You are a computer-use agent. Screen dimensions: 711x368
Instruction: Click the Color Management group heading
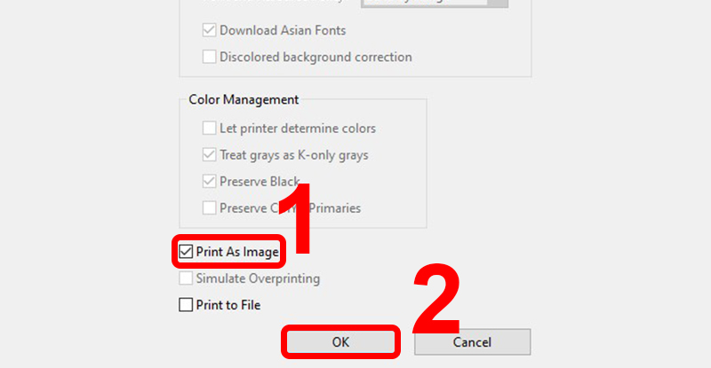coord(244,100)
